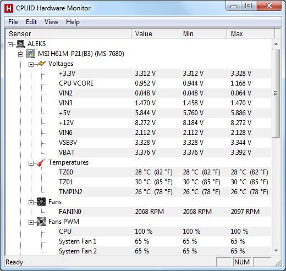Click the CPUID Hardware Monitor title bar icon
286x271 pixels.
[x=9, y=8]
